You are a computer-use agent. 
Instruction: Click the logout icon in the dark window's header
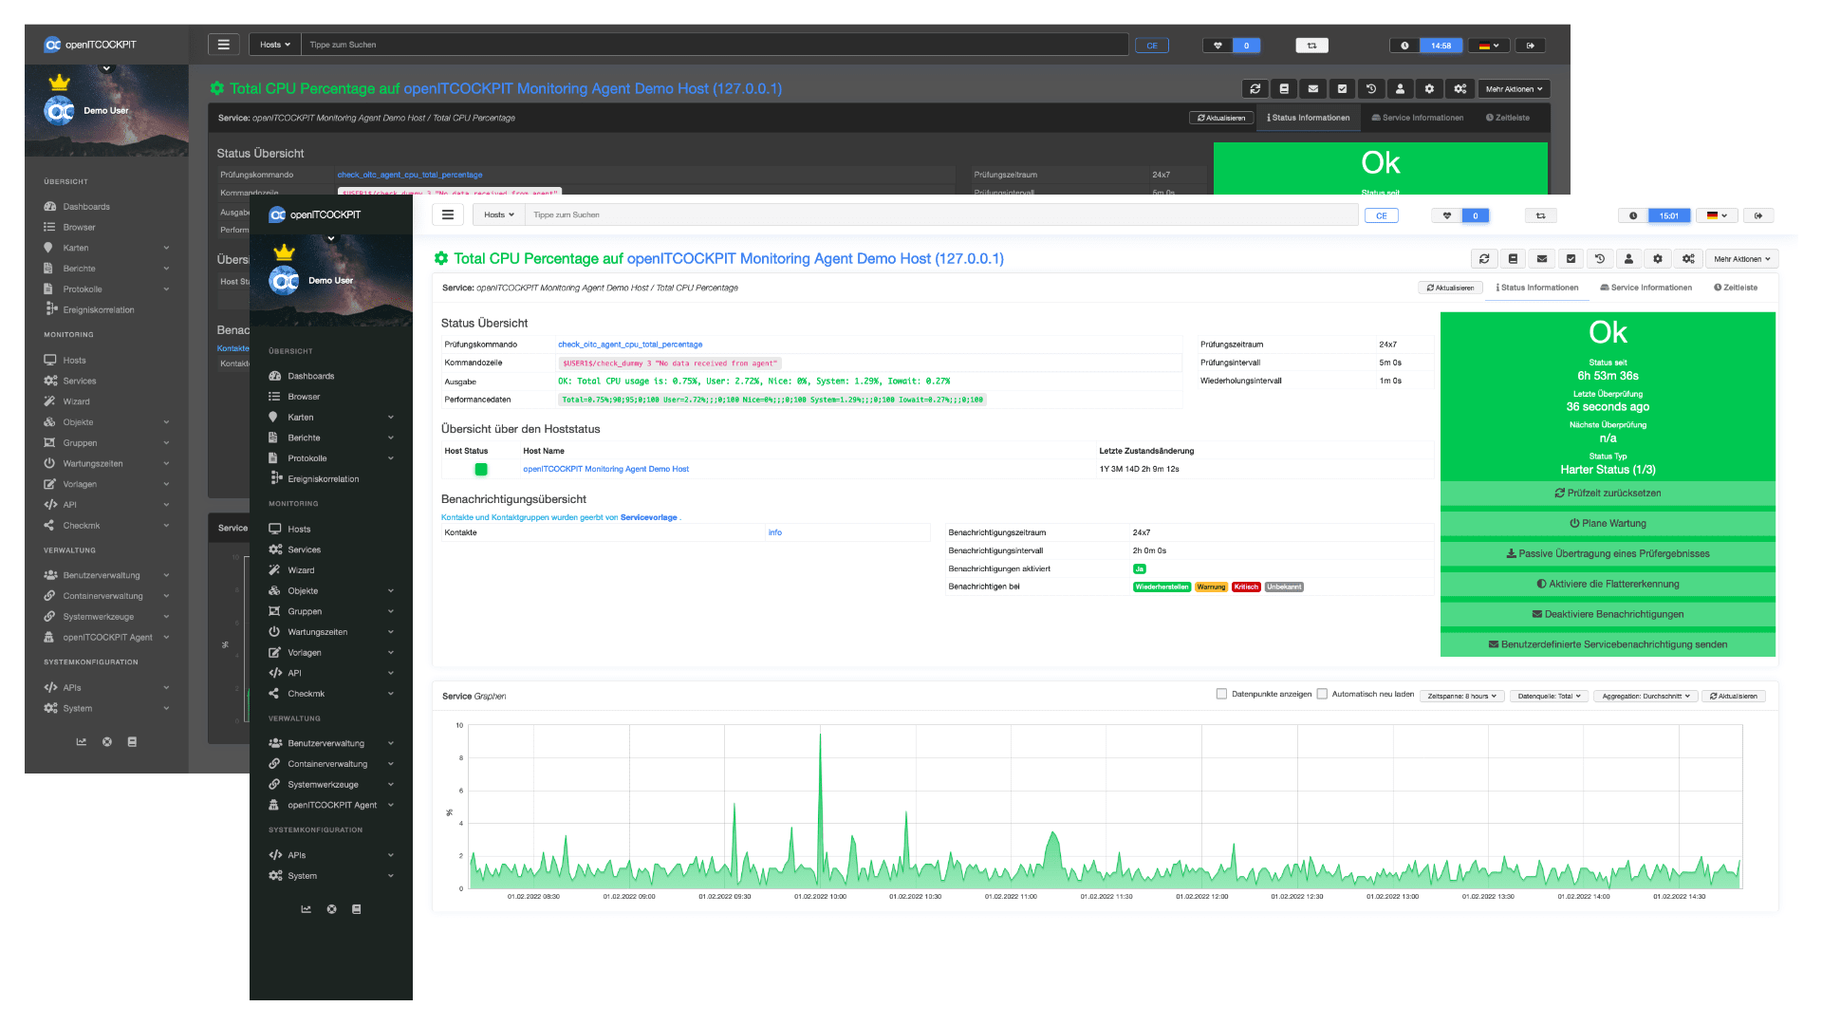(1531, 45)
